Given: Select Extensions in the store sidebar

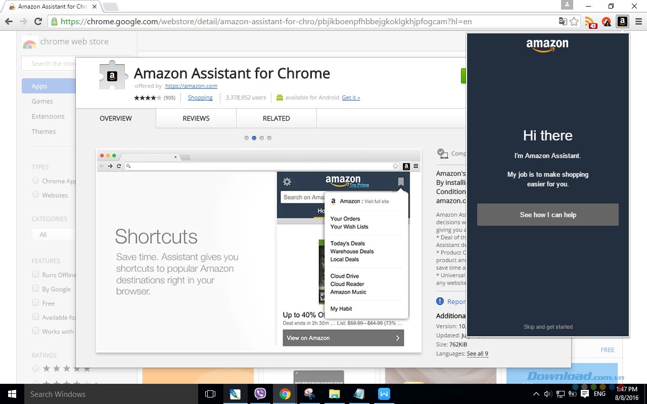Looking at the screenshot, I should pyautogui.click(x=48, y=116).
